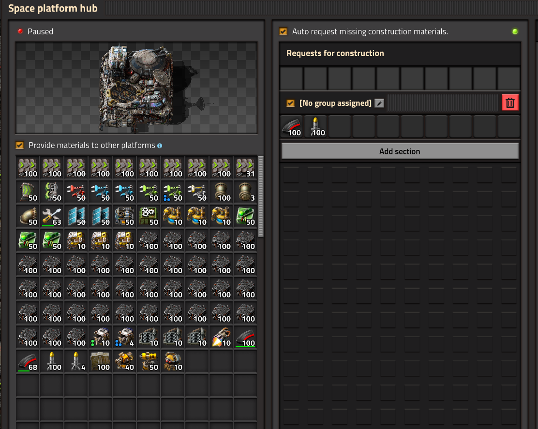This screenshot has width=538, height=429.
Task: Select the turbo splitter stack of 50
Action: pyautogui.click(x=52, y=192)
